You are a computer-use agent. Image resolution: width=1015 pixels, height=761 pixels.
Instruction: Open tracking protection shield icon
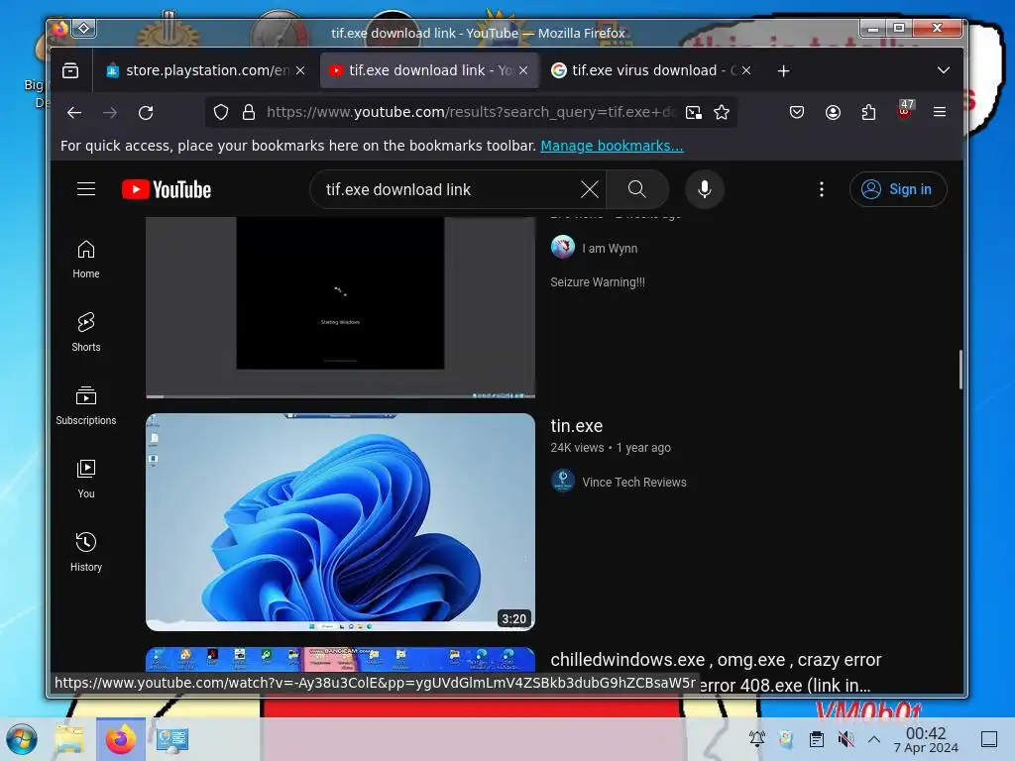[x=221, y=113]
